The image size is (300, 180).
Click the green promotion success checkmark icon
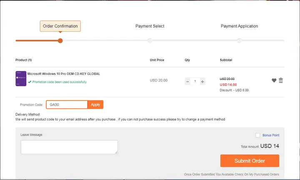coord(30,82)
